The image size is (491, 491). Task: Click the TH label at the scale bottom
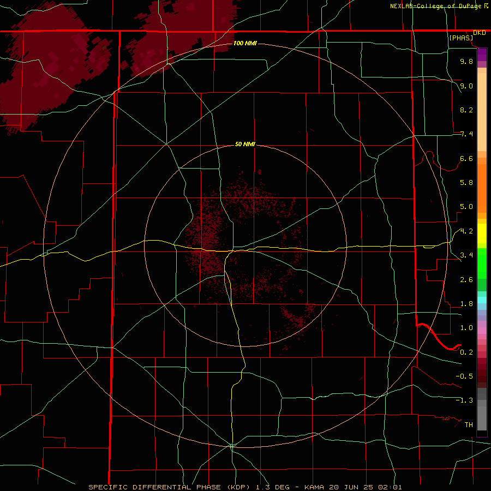pyautogui.click(x=469, y=425)
